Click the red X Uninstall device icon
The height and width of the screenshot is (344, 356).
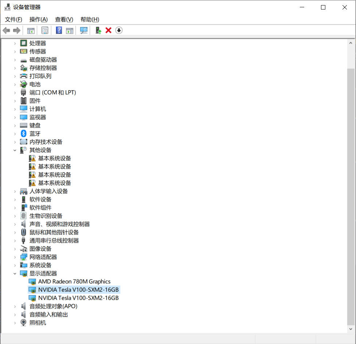(108, 30)
